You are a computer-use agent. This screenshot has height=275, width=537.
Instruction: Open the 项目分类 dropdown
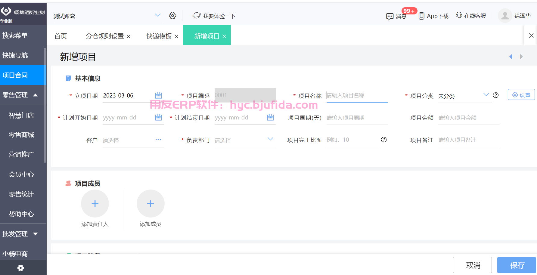coord(486,95)
